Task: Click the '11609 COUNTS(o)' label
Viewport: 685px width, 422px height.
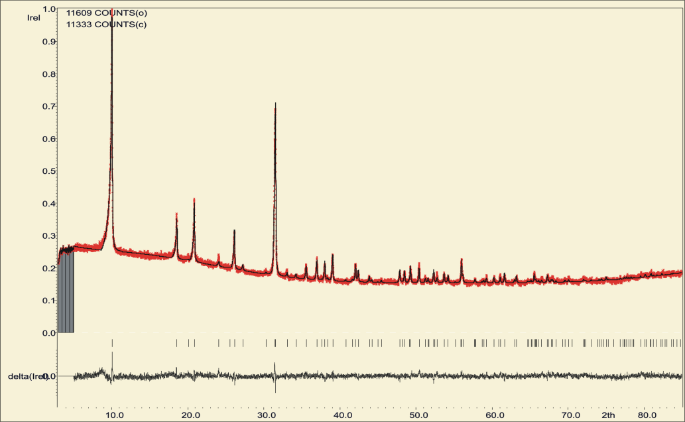Action: point(107,13)
